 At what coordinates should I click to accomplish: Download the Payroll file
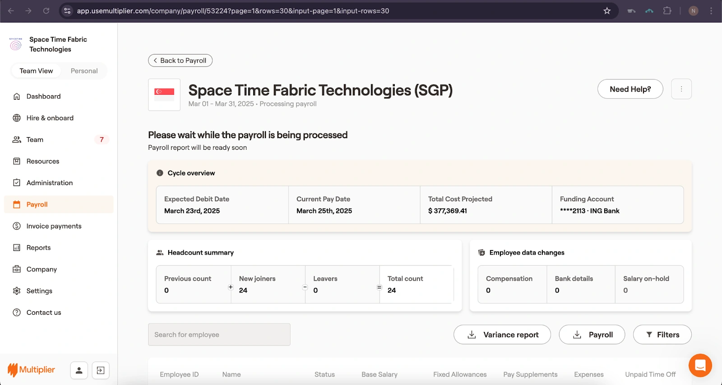point(592,334)
